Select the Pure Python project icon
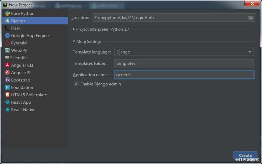The height and width of the screenshot is (164, 262). [7, 13]
